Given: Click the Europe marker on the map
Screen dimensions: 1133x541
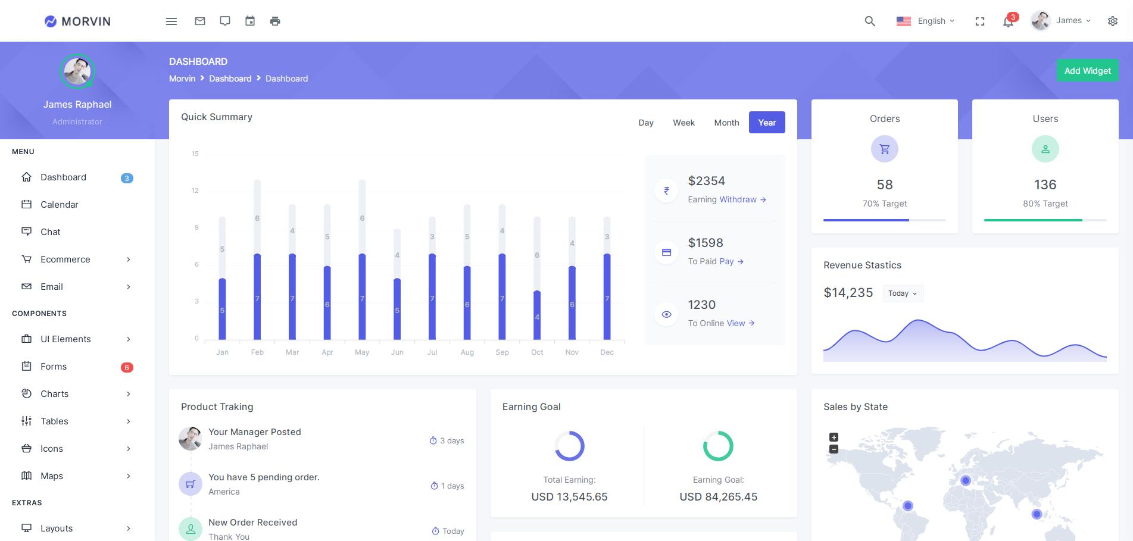Looking at the screenshot, I should coord(966,480).
